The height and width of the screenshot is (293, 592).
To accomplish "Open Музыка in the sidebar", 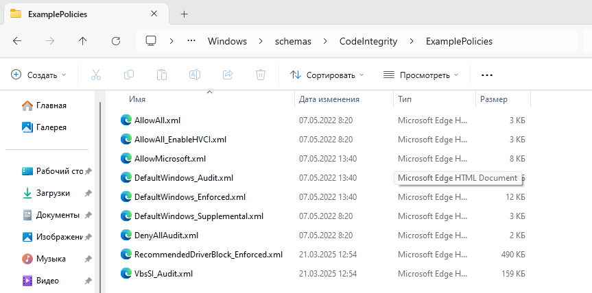I will click(51, 259).
